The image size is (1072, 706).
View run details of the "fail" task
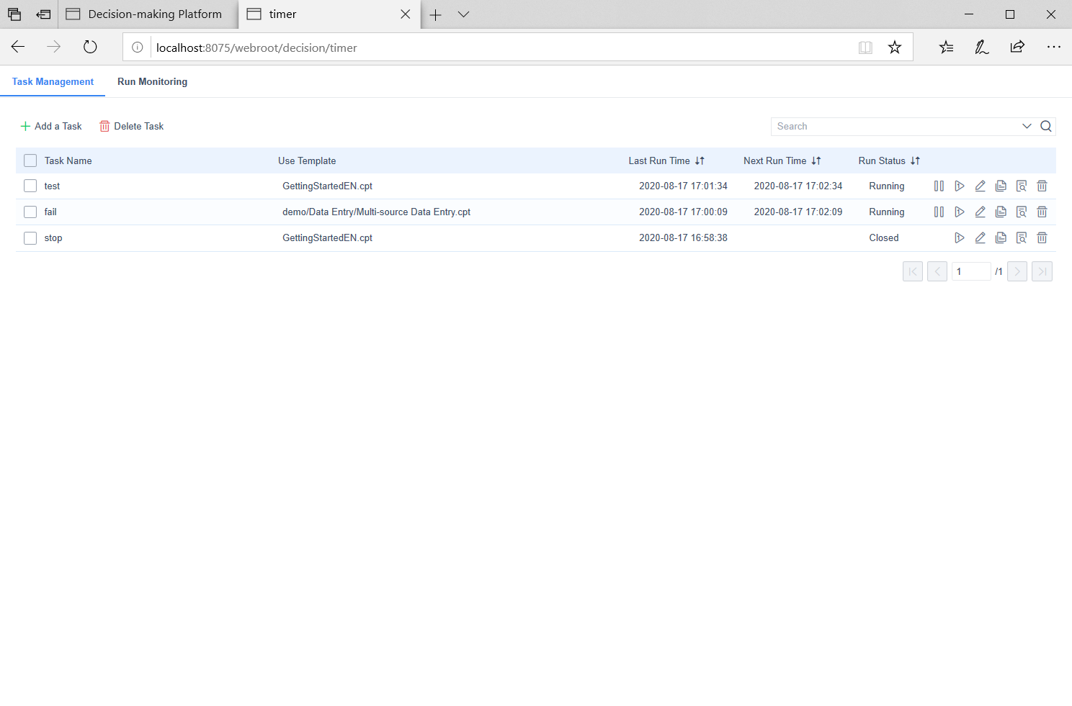tap(1022, 212)
